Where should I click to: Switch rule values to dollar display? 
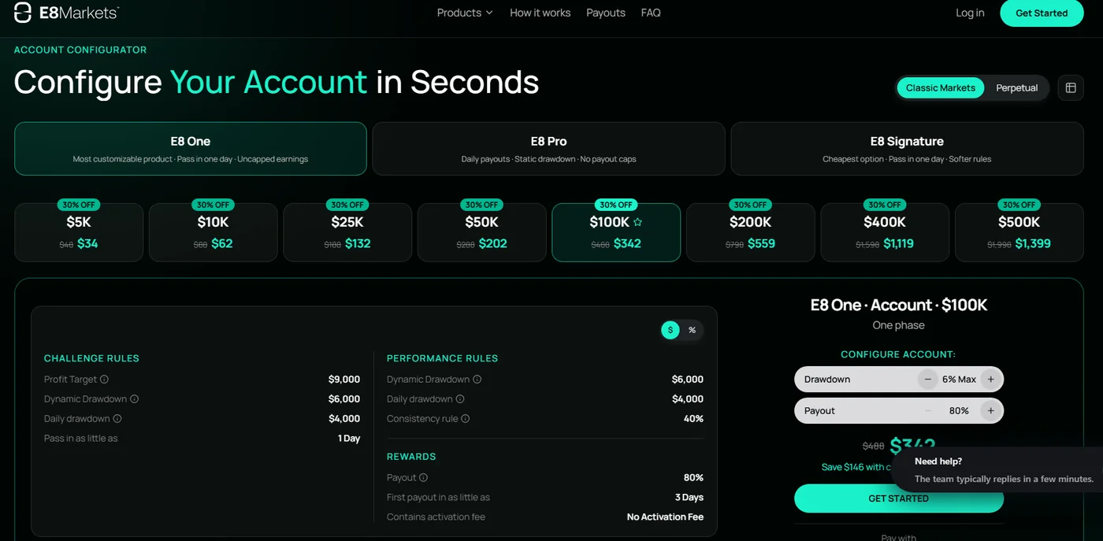(x=670, y=330)
